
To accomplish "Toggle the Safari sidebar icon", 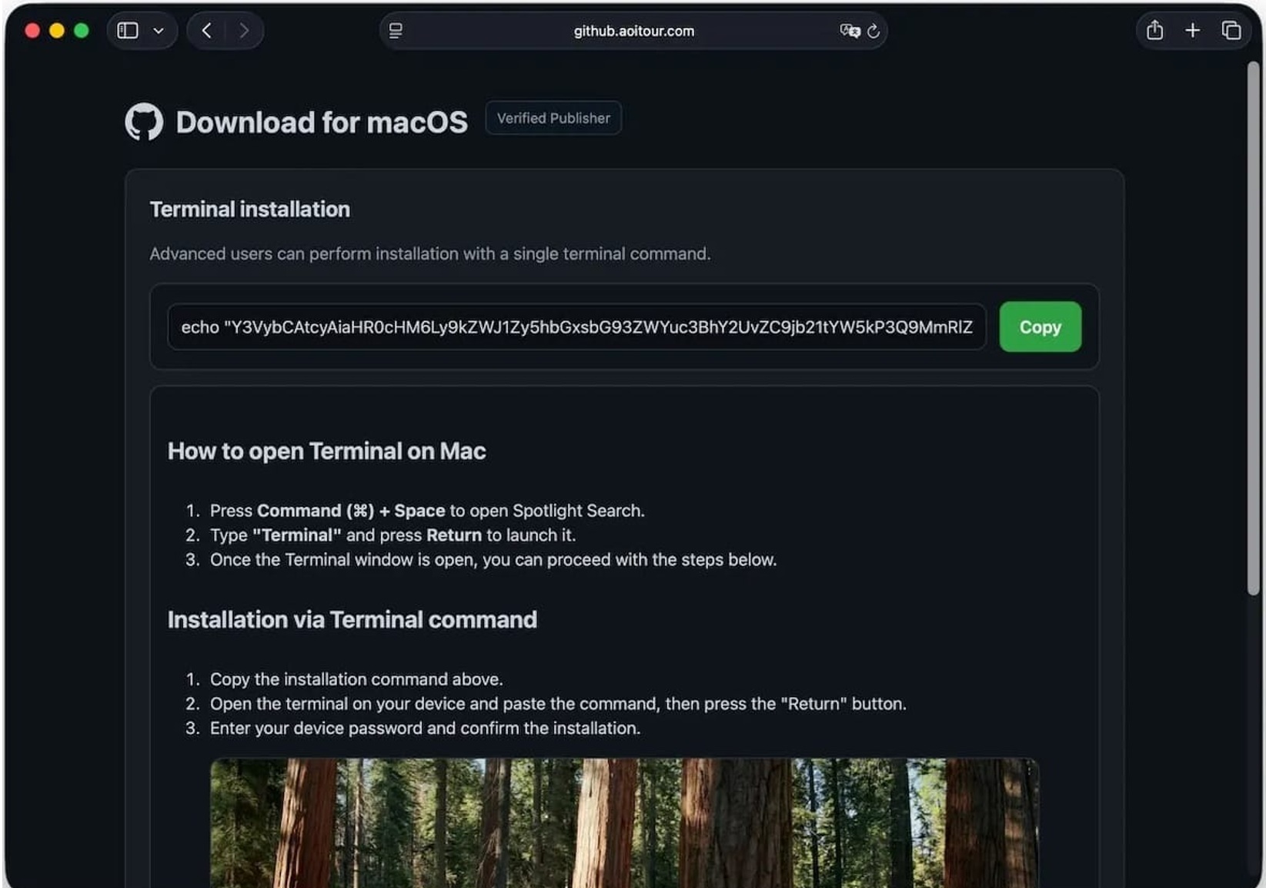I will 128,31.
